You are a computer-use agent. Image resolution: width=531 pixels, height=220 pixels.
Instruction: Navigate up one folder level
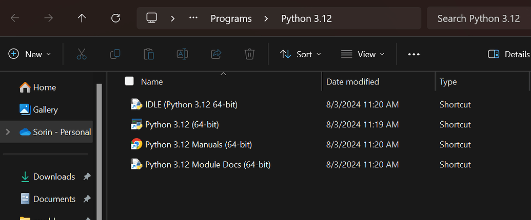(82, 18)
